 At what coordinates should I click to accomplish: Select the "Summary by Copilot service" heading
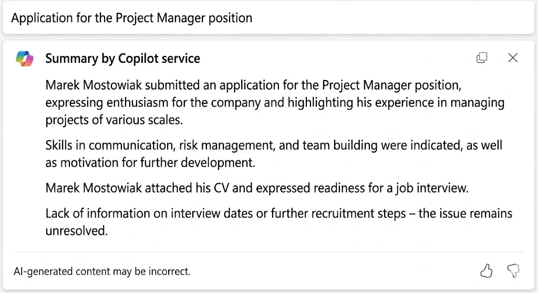point(122,59)
